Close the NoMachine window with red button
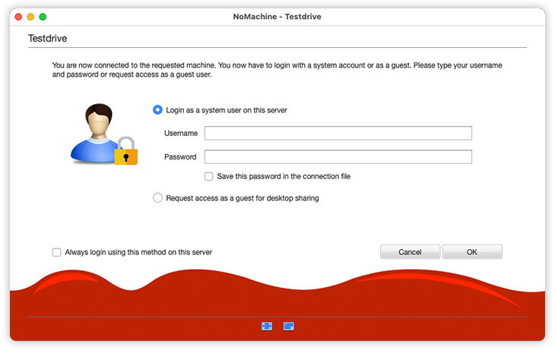The height and width of the screenshot is (350, 555). click(x=18, y=16)
